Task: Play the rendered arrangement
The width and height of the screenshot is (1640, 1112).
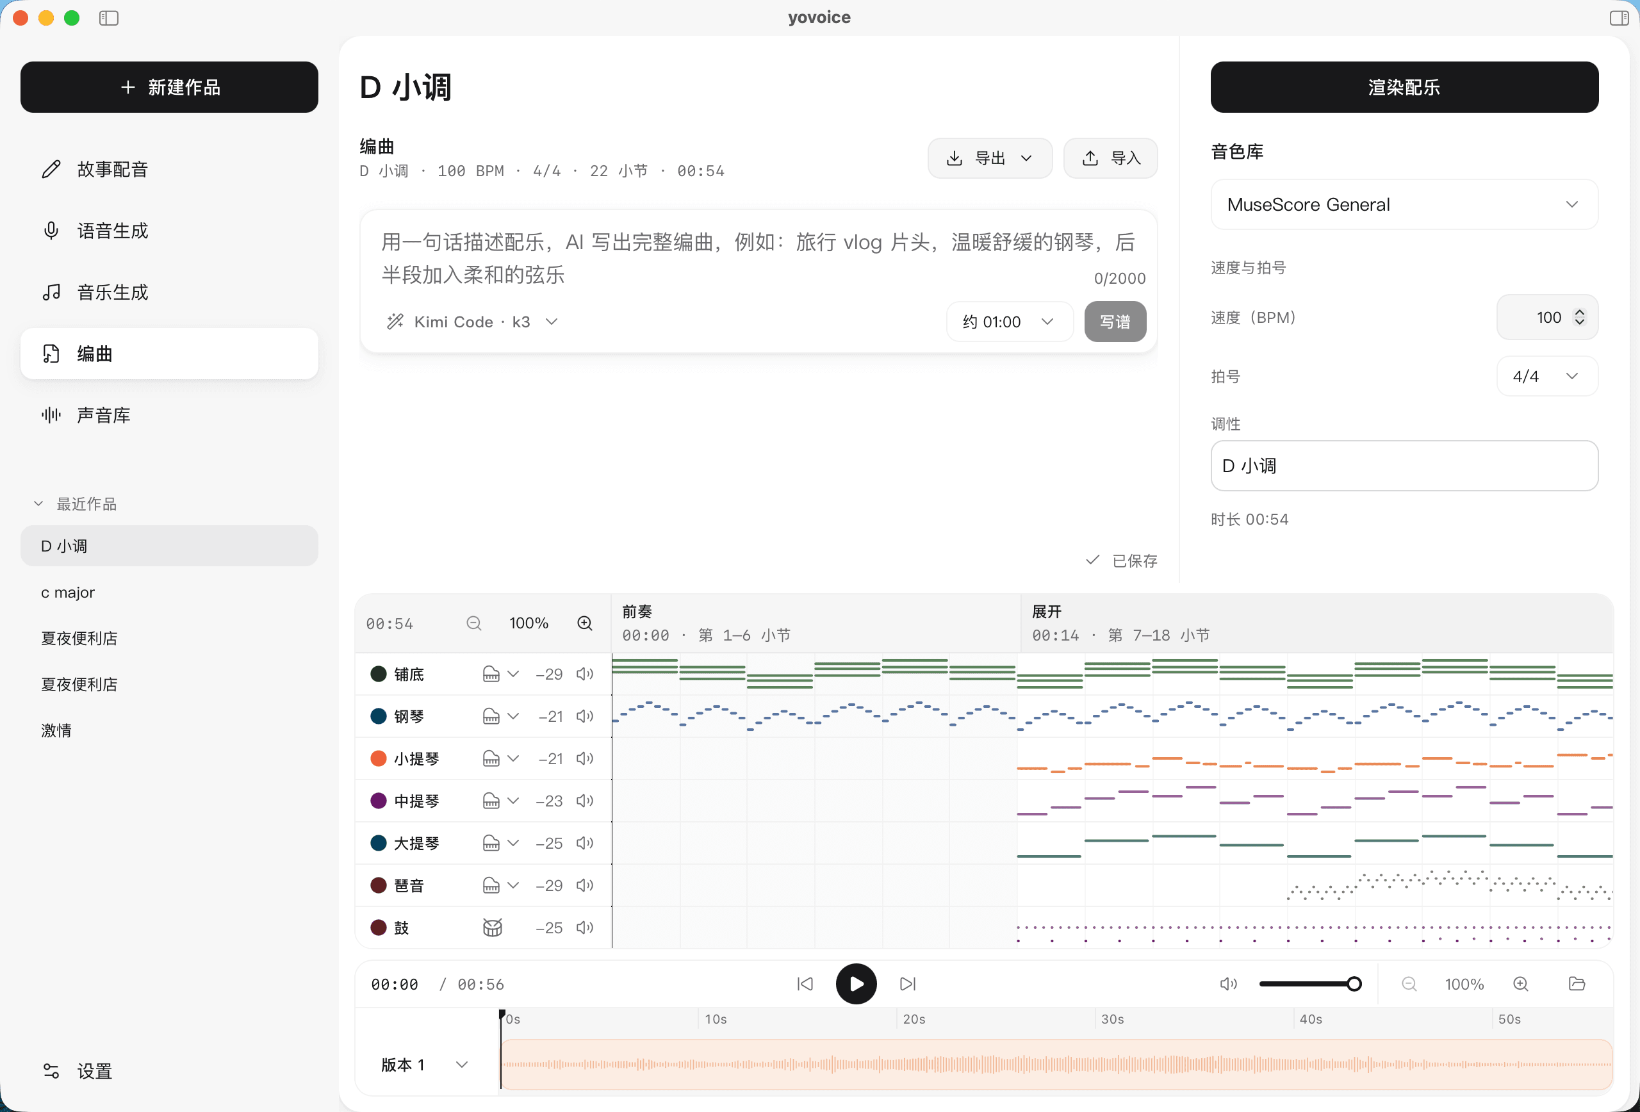Action: pos(856,984)
